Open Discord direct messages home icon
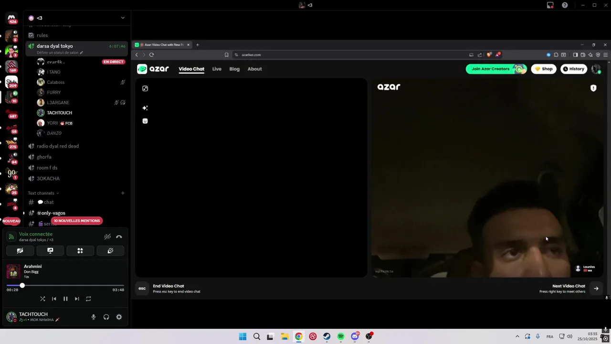The image size is (611, 344). point(12,19)
